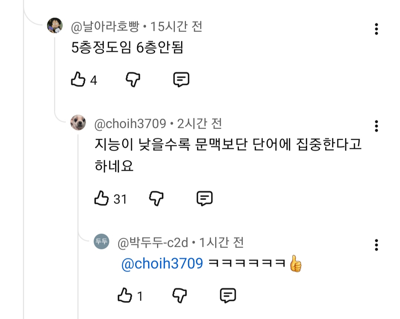This screenshot has height=319, width=400.
Task: Open more options for @choih3709's reply
Action: click(x=376, y=126)
